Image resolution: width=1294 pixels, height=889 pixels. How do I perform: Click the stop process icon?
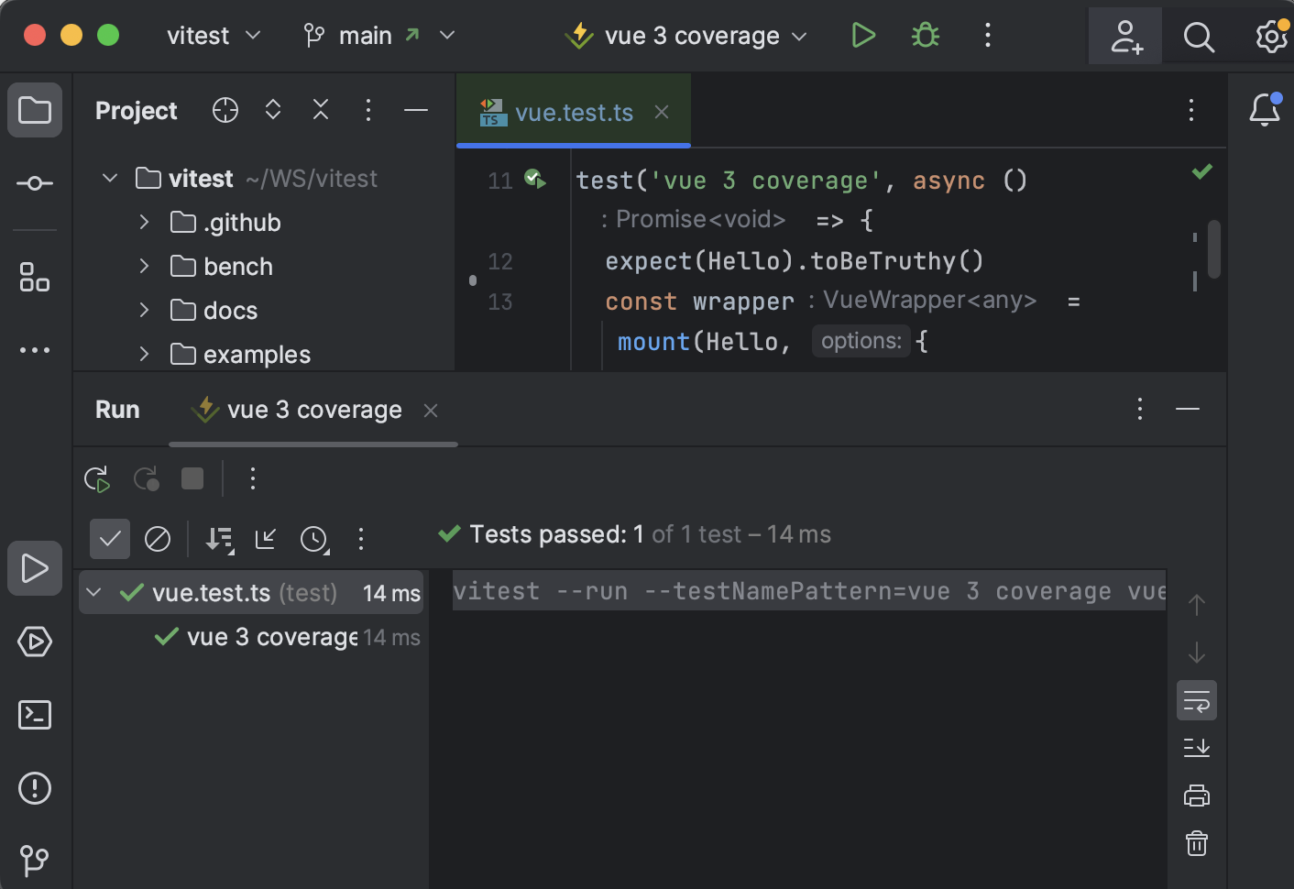tap(192, 478)
